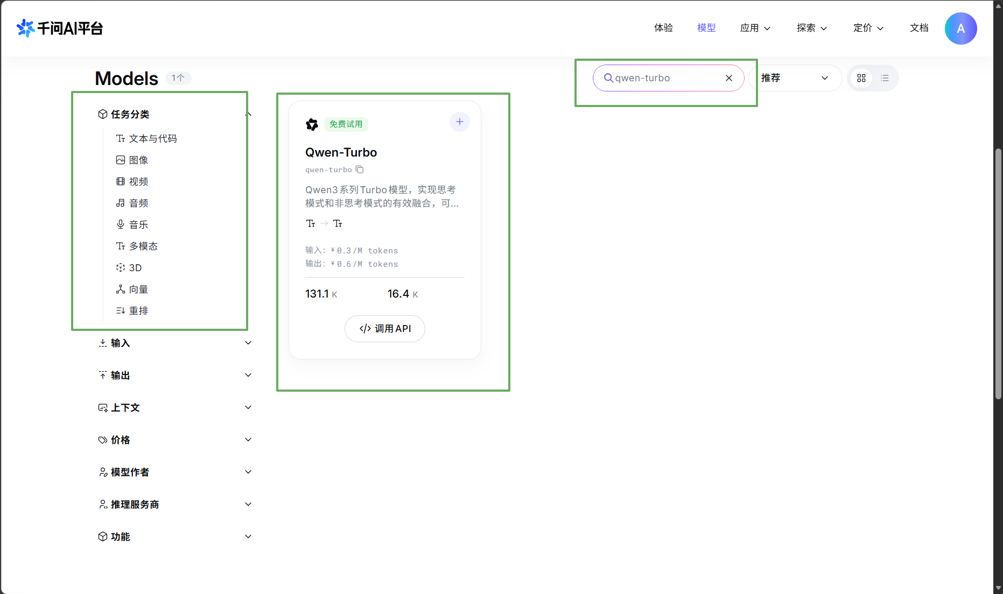The width and height of the screenshot is (1003, 594).
Task: Click the search magnifier icon
Action: pos(608,78)
